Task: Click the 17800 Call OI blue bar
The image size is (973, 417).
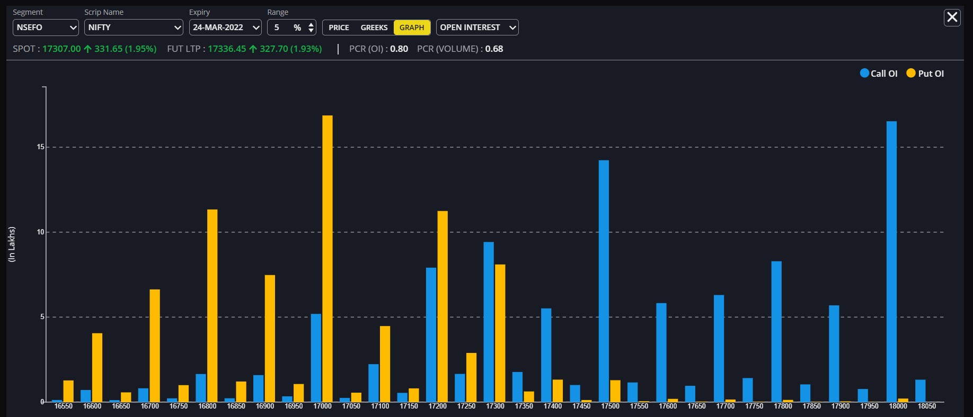Action: coord(776,332)
